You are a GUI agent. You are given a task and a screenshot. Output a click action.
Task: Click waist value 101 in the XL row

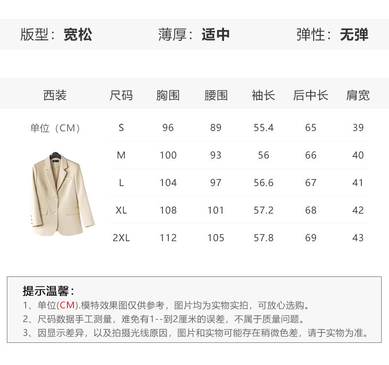coord(216,210)
